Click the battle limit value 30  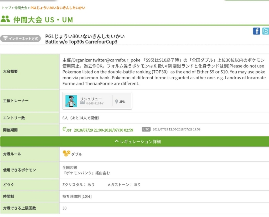(x=64, y=208)
